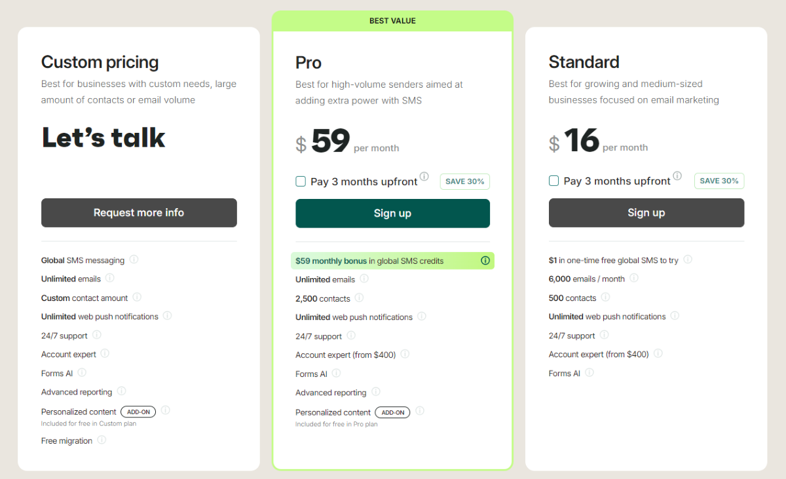Click info icon next to 2,500 contacts
Viewport: 786px width, 479px height.
click(359, 298)
